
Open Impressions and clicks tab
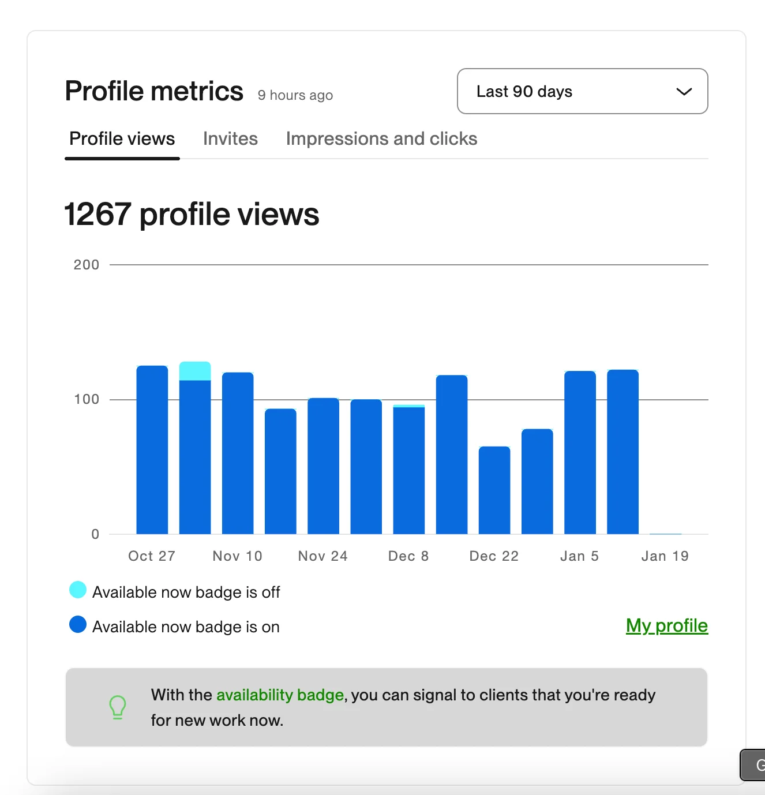[x=381, y=139]
